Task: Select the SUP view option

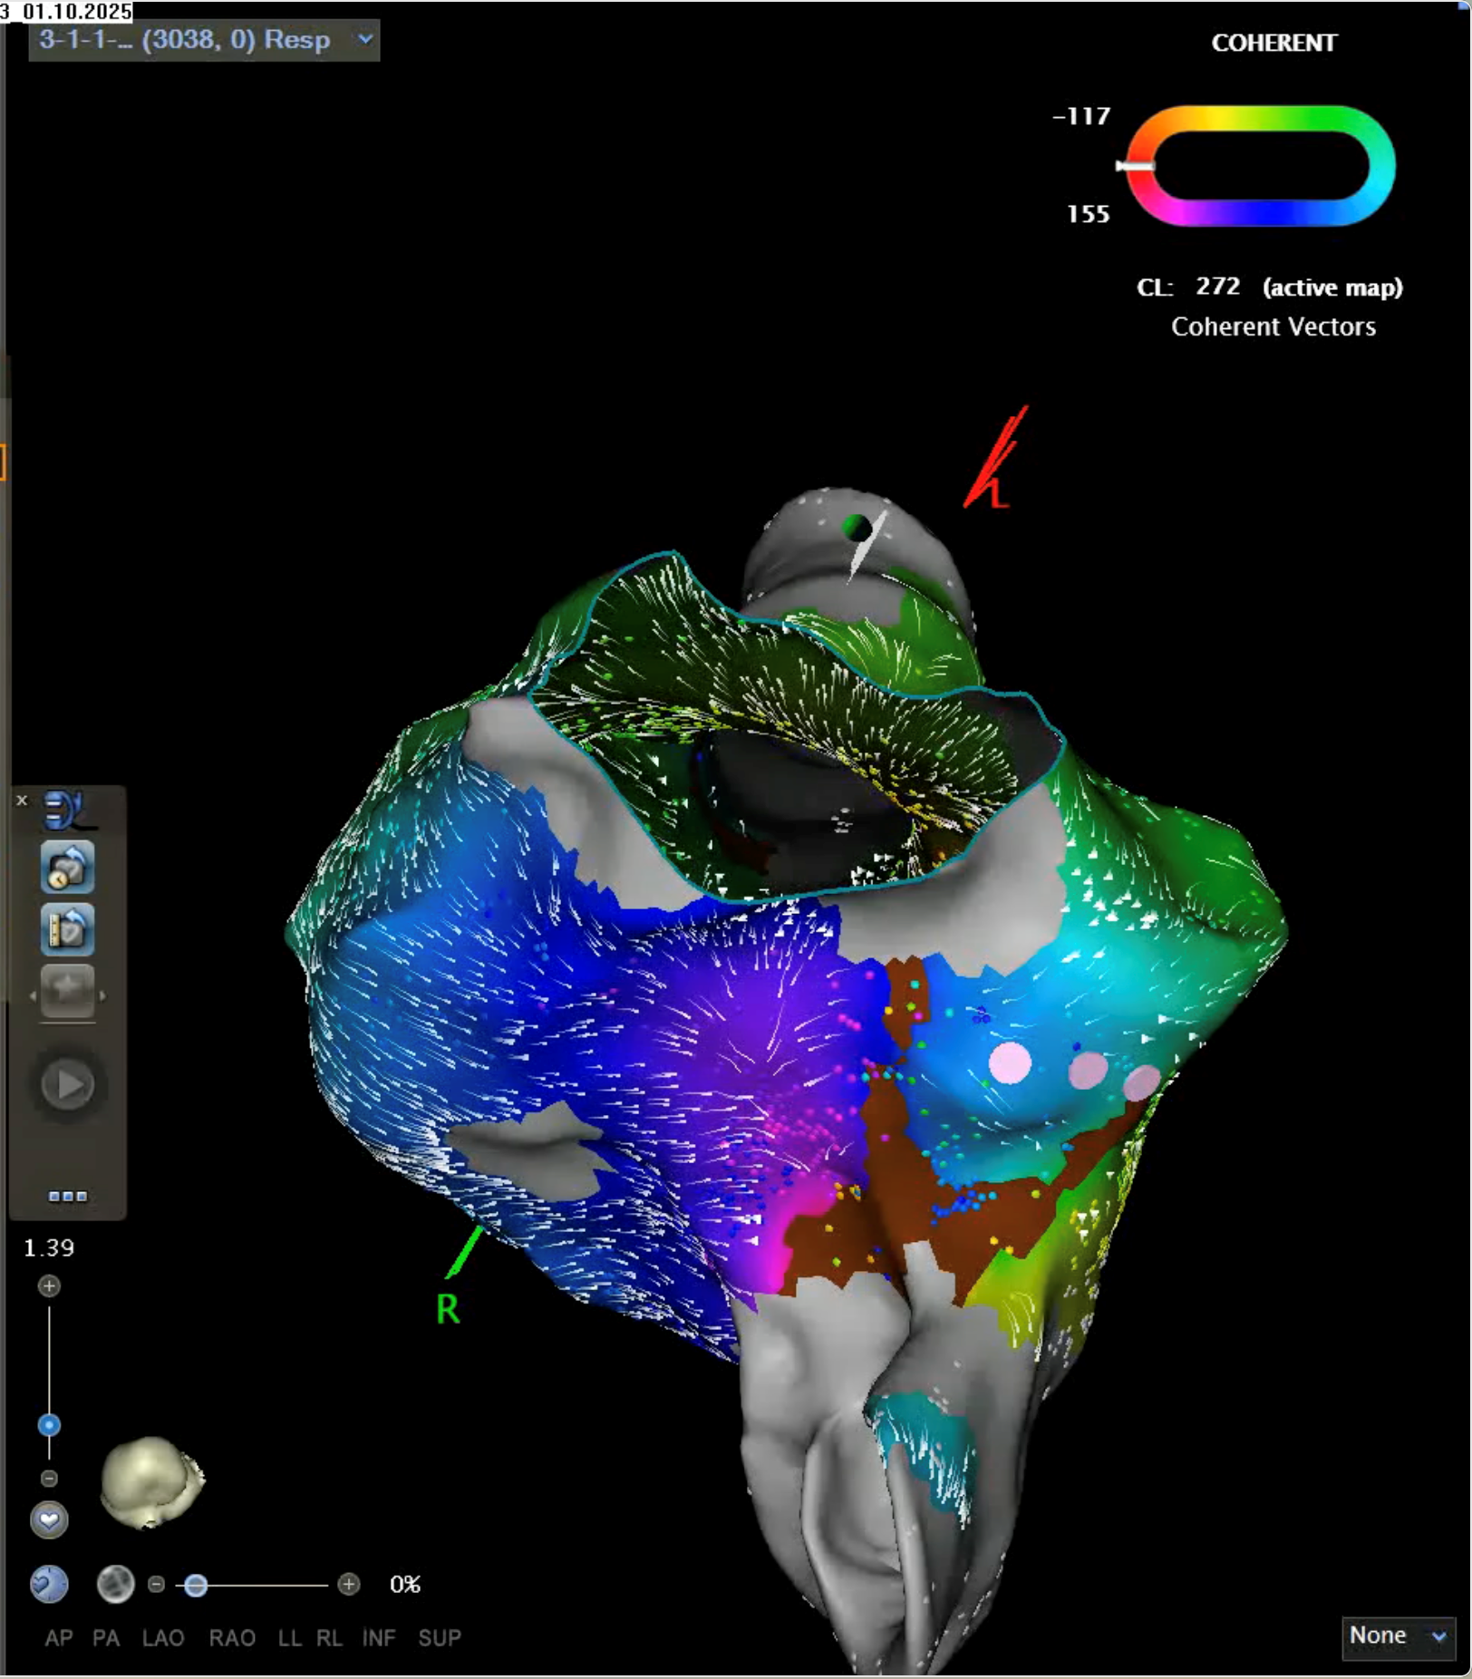Action: tap(440, 1637)
